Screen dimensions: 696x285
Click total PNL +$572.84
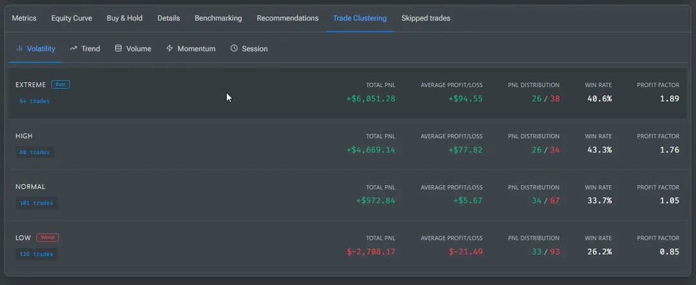tap(376, 201)
